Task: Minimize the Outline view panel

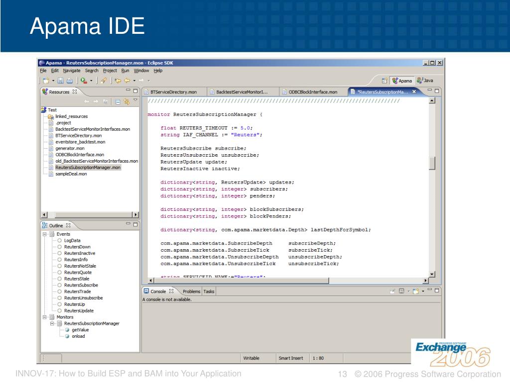Action: tap(128, 223)
